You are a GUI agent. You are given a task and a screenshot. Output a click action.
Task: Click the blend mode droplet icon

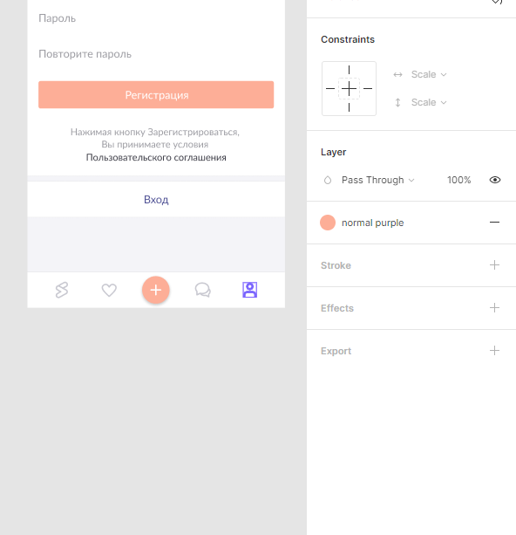[x=328, y=180]
